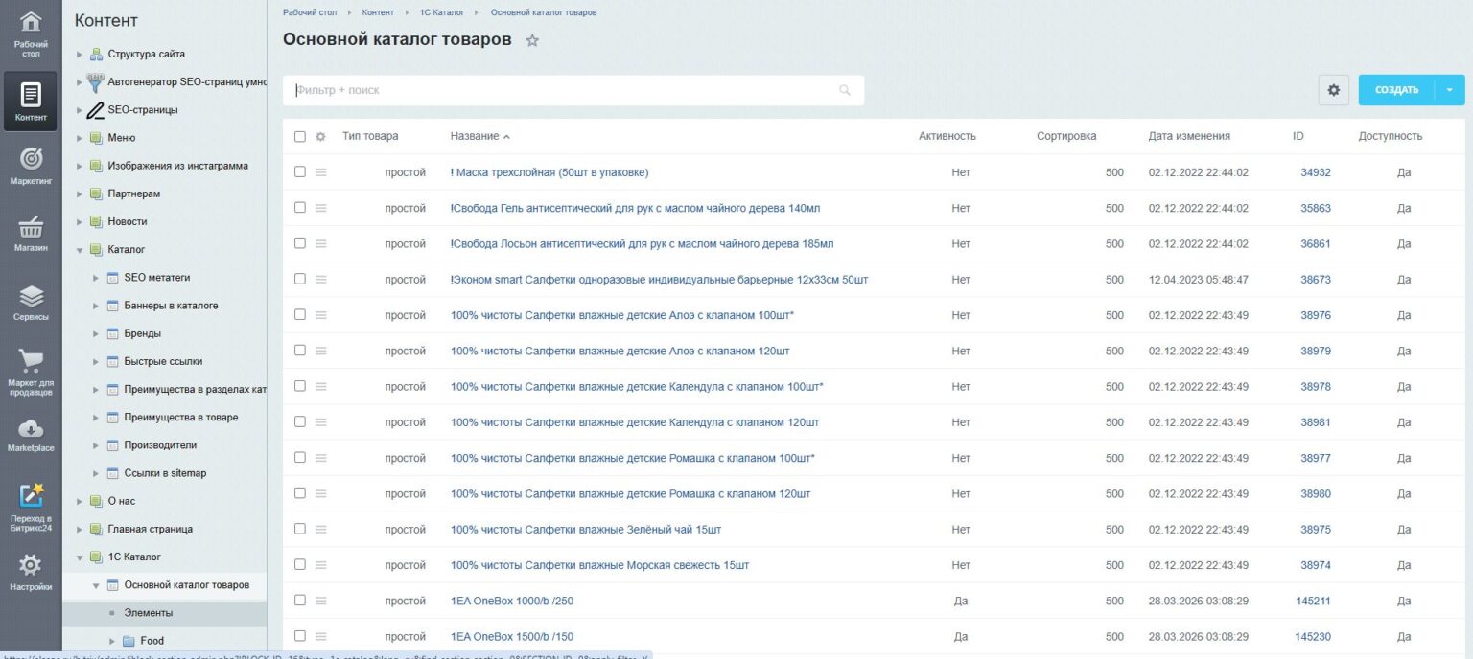Expand the SEO-страницы tree node
Screen dimensions: 1473x659
tap(80, 110)
